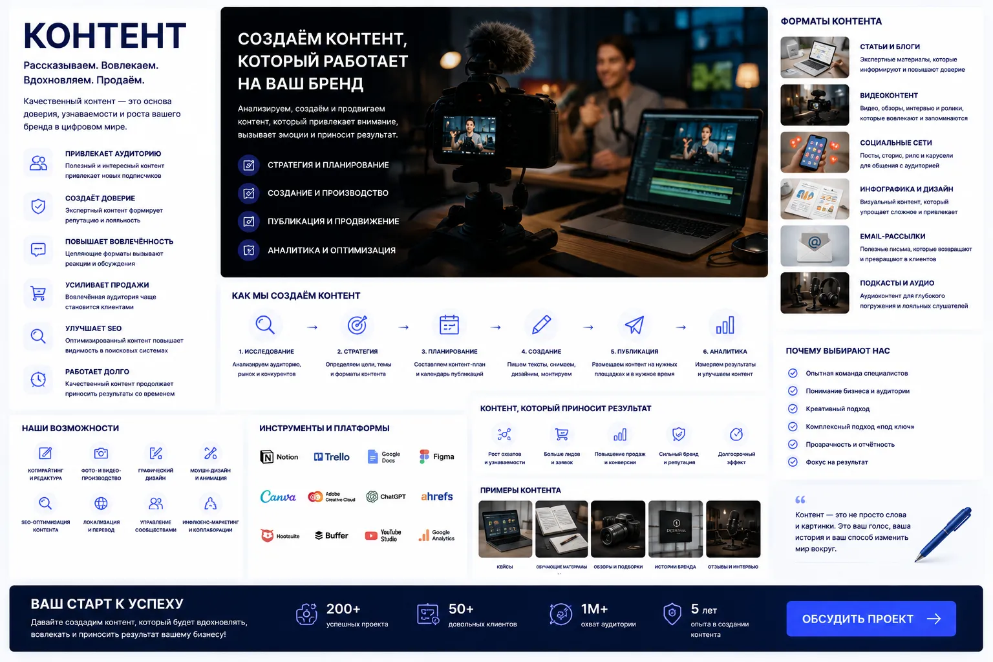Click the Комплексный подход «под ключ» check mark
993x662 pixels.
click(793, 426)
